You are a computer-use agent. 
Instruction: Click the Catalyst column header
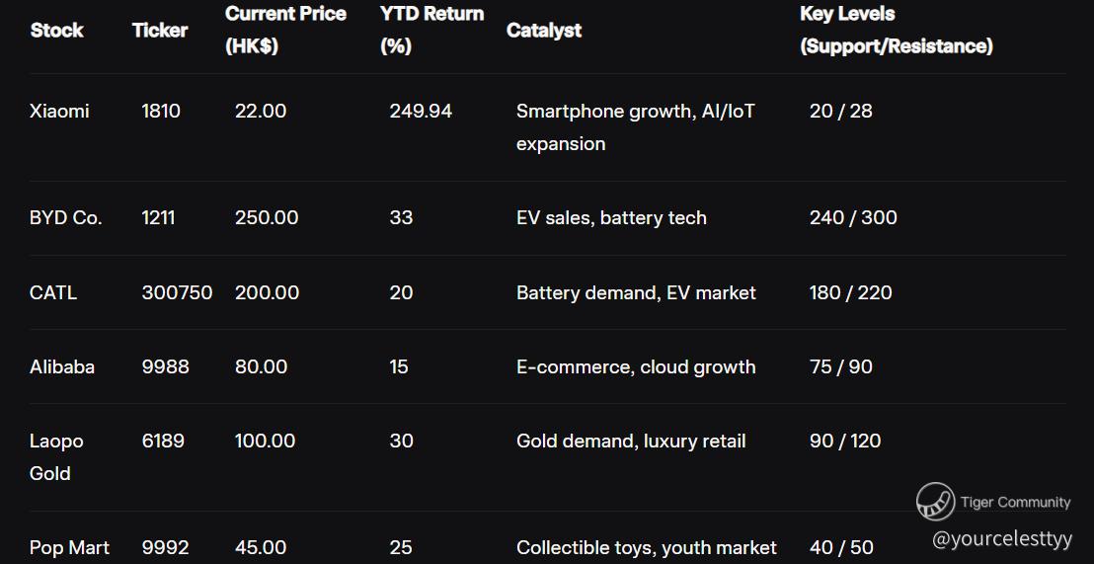pos(543,30)
